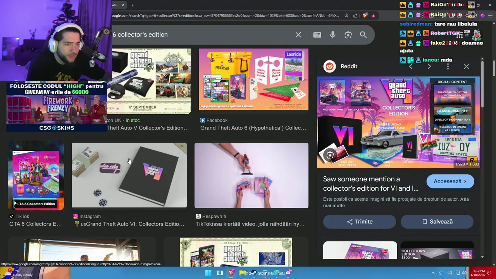Open the Brave Shields lion icon
This screenshot has height=279, width=496.
pyautogui.click(x=365, y=15)
